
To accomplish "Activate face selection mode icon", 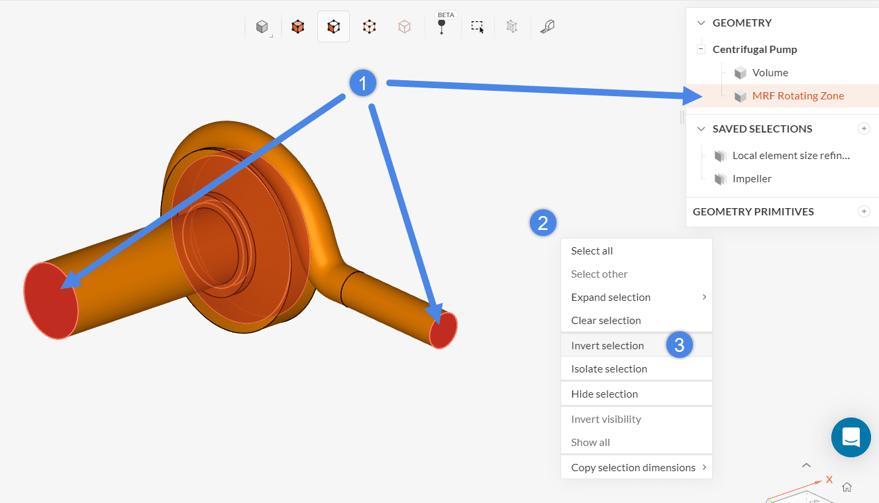I will (x=333, y=27).
